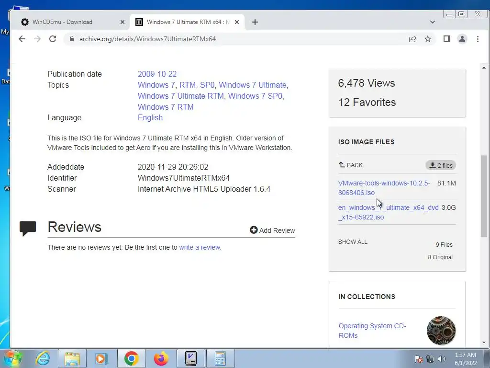This screenshot has height=368, width=490.
Task: Click Identifier value Windows7UltimateRTMx64
Action: 183,178
